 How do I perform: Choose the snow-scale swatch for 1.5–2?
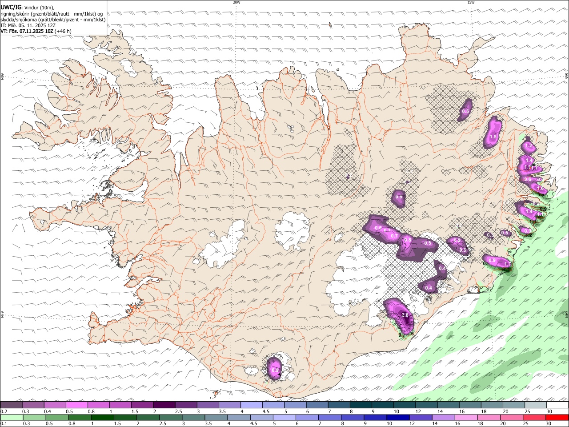pos(142,405)
